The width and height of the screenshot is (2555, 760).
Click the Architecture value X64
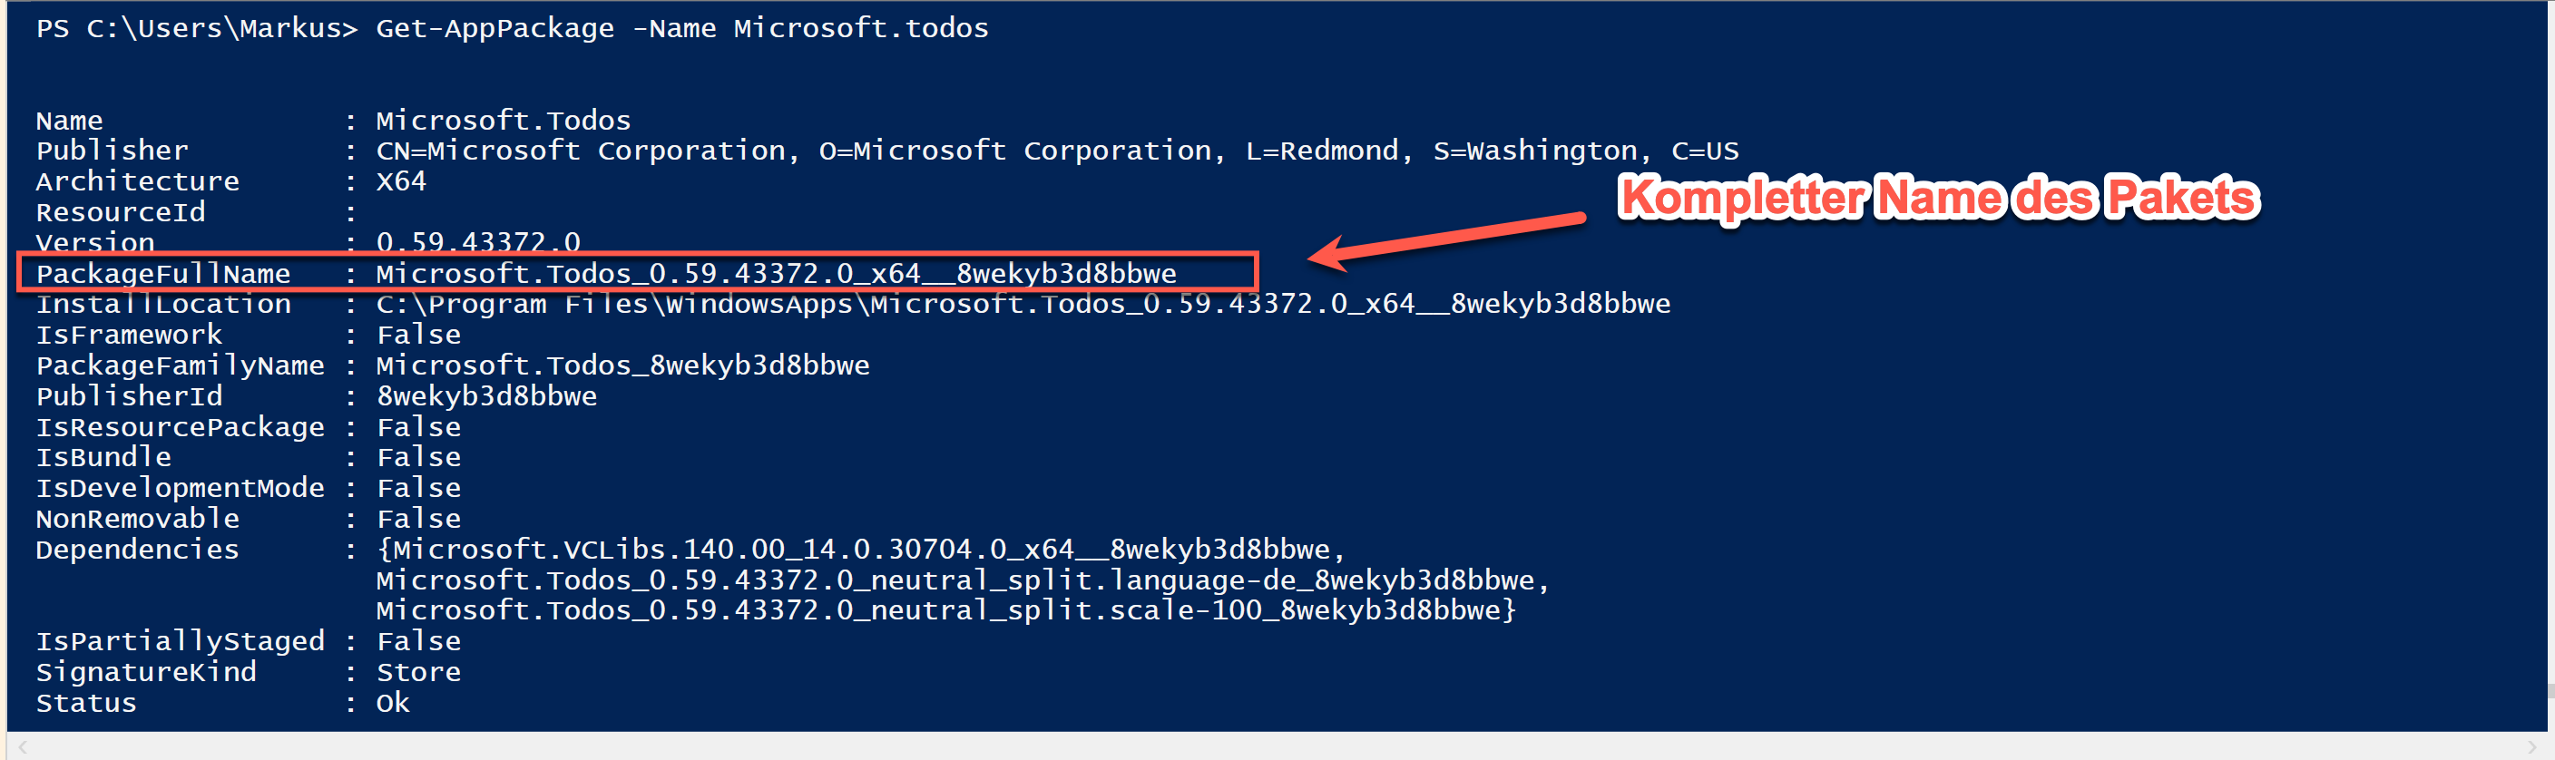(401, 181)
